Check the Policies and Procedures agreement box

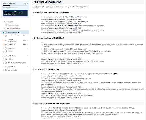42,17
